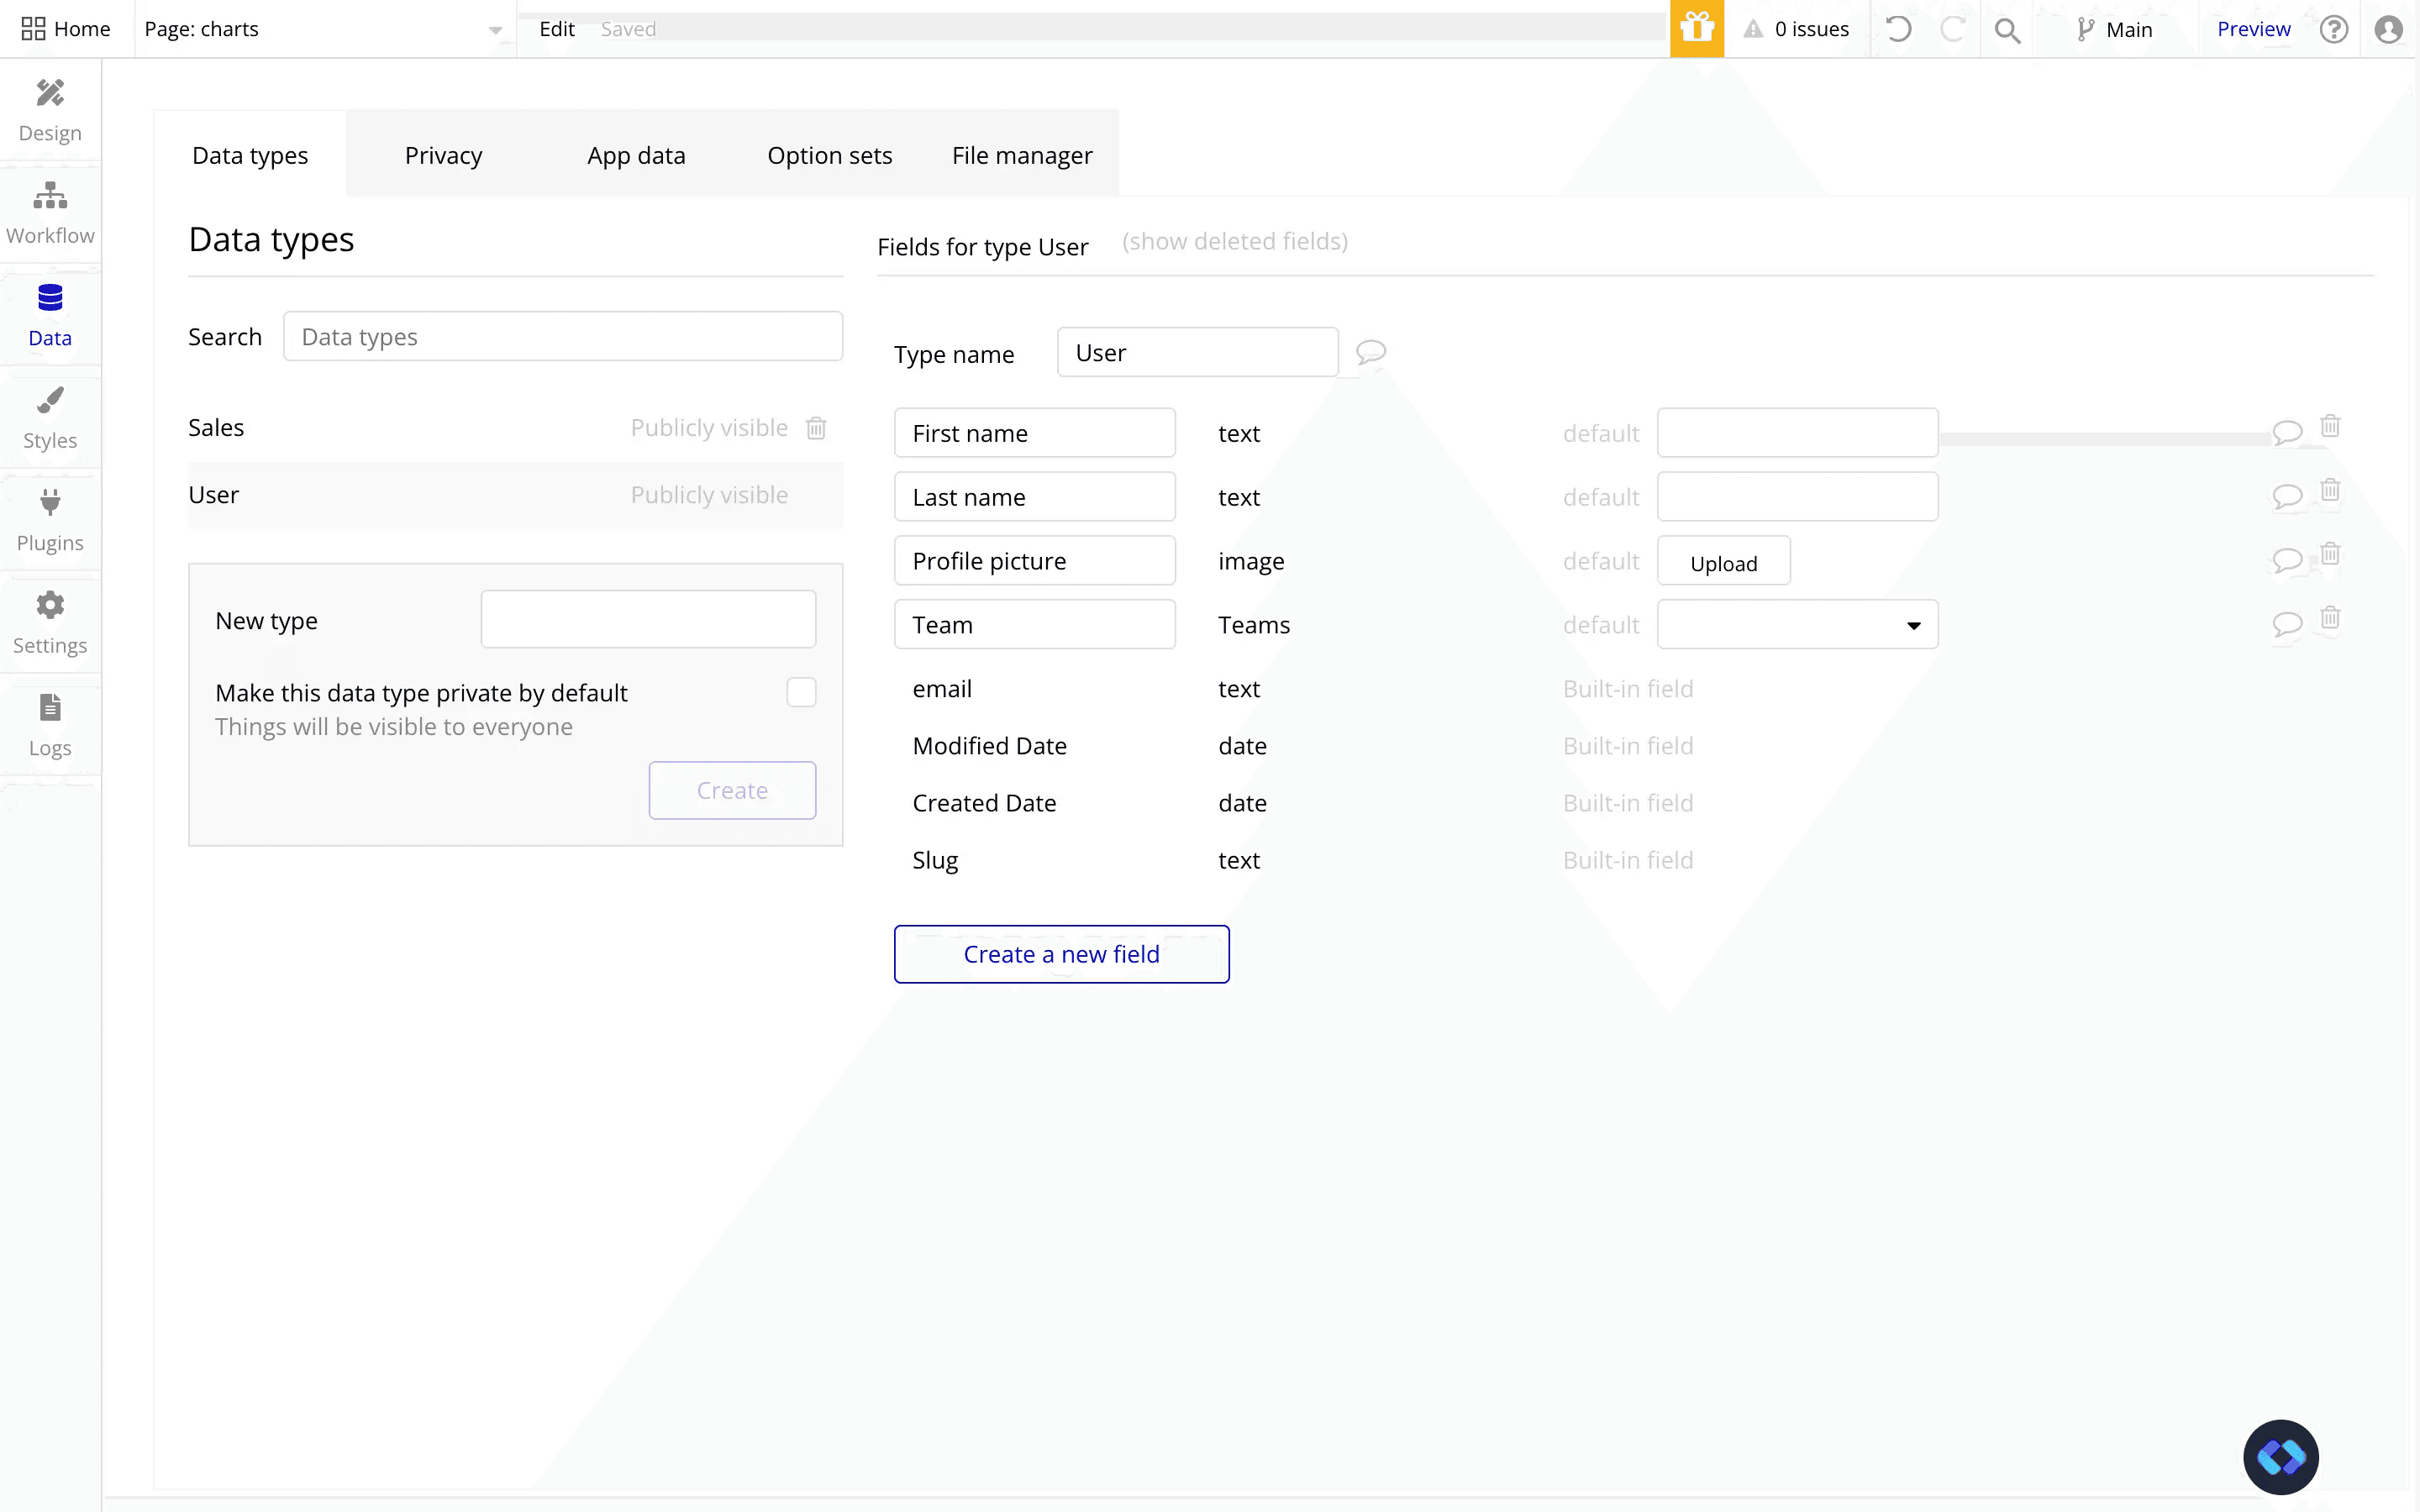Click the undo arrow icon
The width and height of the screenshot is (2420, 1512).
[1898, 29]
